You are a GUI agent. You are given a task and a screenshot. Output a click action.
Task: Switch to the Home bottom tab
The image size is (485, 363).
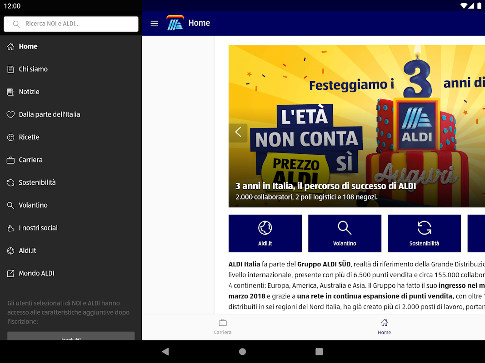click(x=384, y=327)
